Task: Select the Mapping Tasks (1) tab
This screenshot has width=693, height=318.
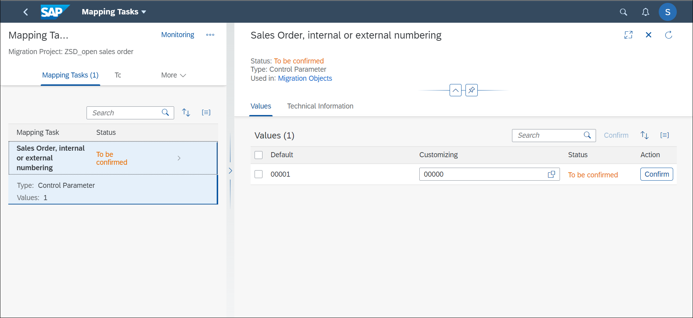Action: tap(70, 75)
